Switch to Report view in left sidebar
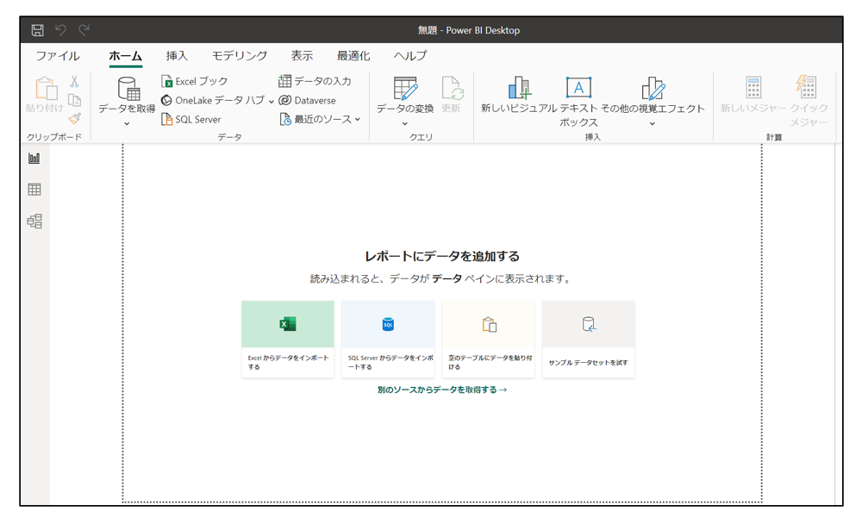This screenshot has height=524, width=862. click(x=34, y=159)
